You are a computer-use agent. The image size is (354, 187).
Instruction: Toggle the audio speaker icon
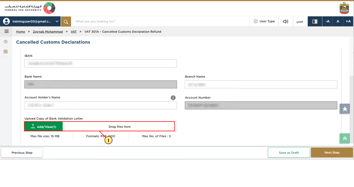point(286,21)
